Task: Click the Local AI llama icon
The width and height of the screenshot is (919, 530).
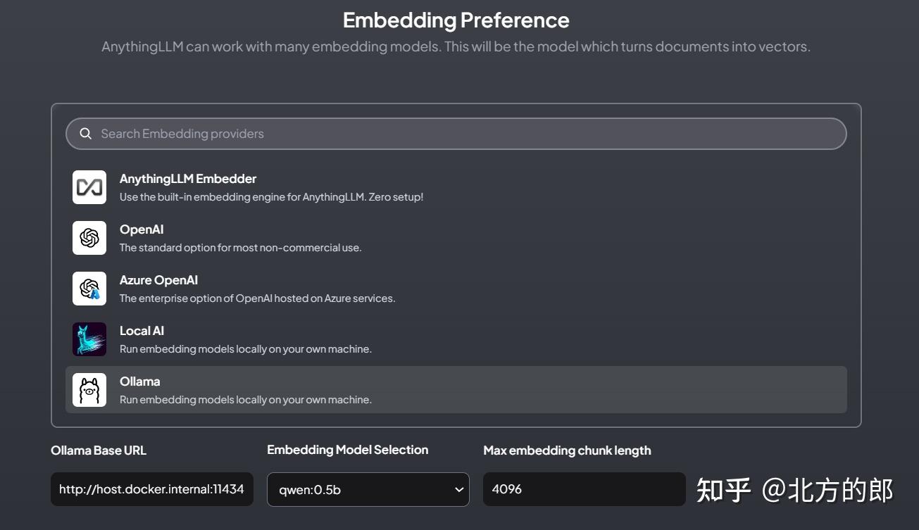Action: coord(89,339)
